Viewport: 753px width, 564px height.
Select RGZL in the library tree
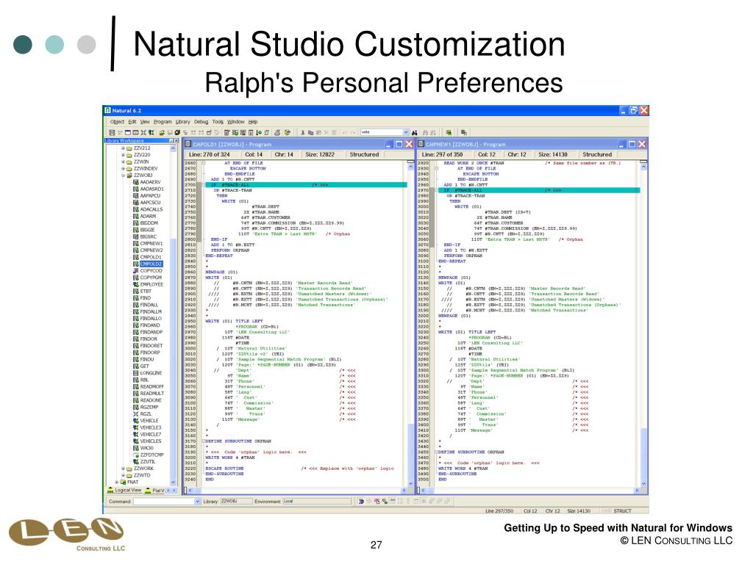(x=146, y=414)
